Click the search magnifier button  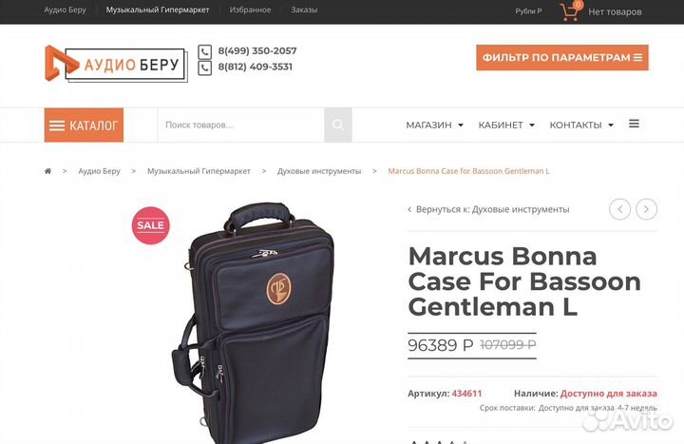click(338, 125)
